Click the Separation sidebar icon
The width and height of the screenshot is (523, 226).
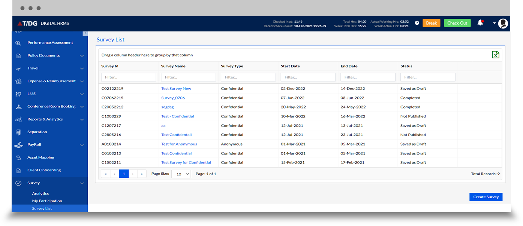(x=18, y=132)
